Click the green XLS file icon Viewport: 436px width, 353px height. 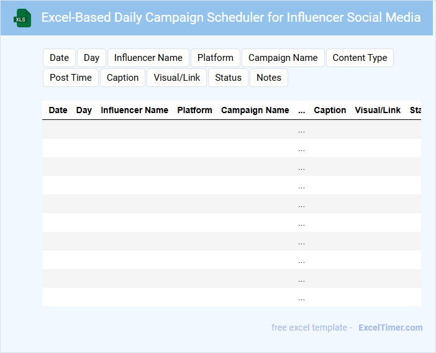(23, 18)
